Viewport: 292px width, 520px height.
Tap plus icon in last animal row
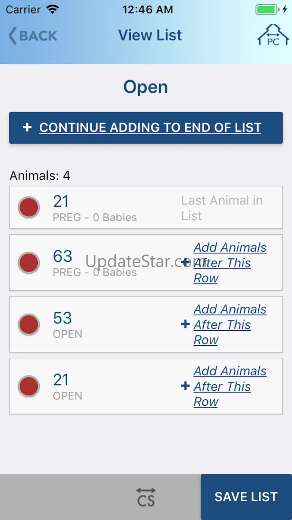(185, 386)
